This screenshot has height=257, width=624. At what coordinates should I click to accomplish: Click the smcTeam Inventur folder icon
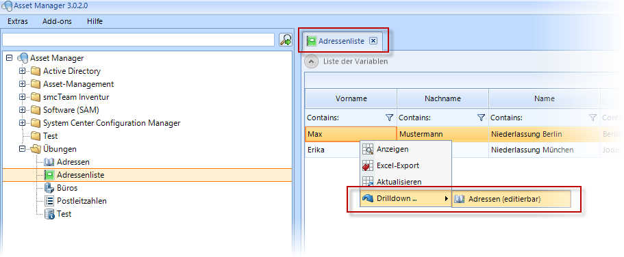pyautogui.click(x=36, y=97)
